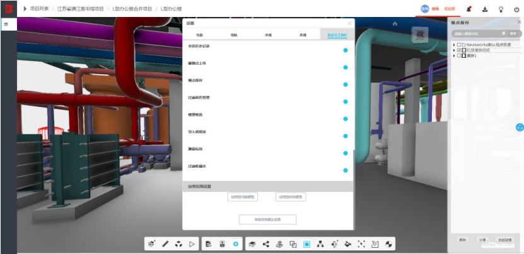This screenshot has height=254, width=524.
Task: Click the half-filled circle icon
Action: click(x=388, y=245)
